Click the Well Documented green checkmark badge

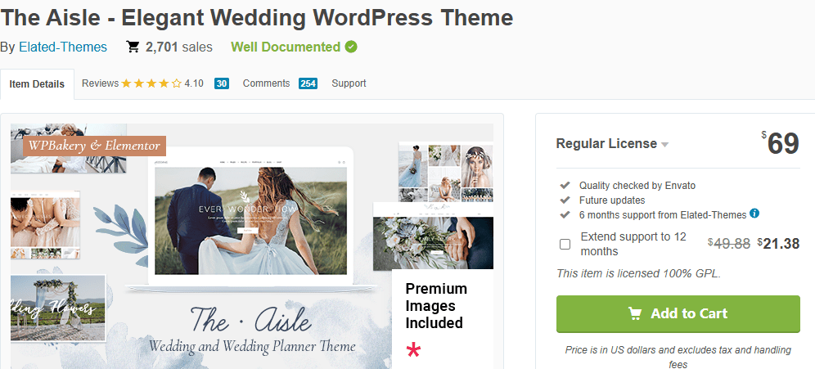(351, 47)
